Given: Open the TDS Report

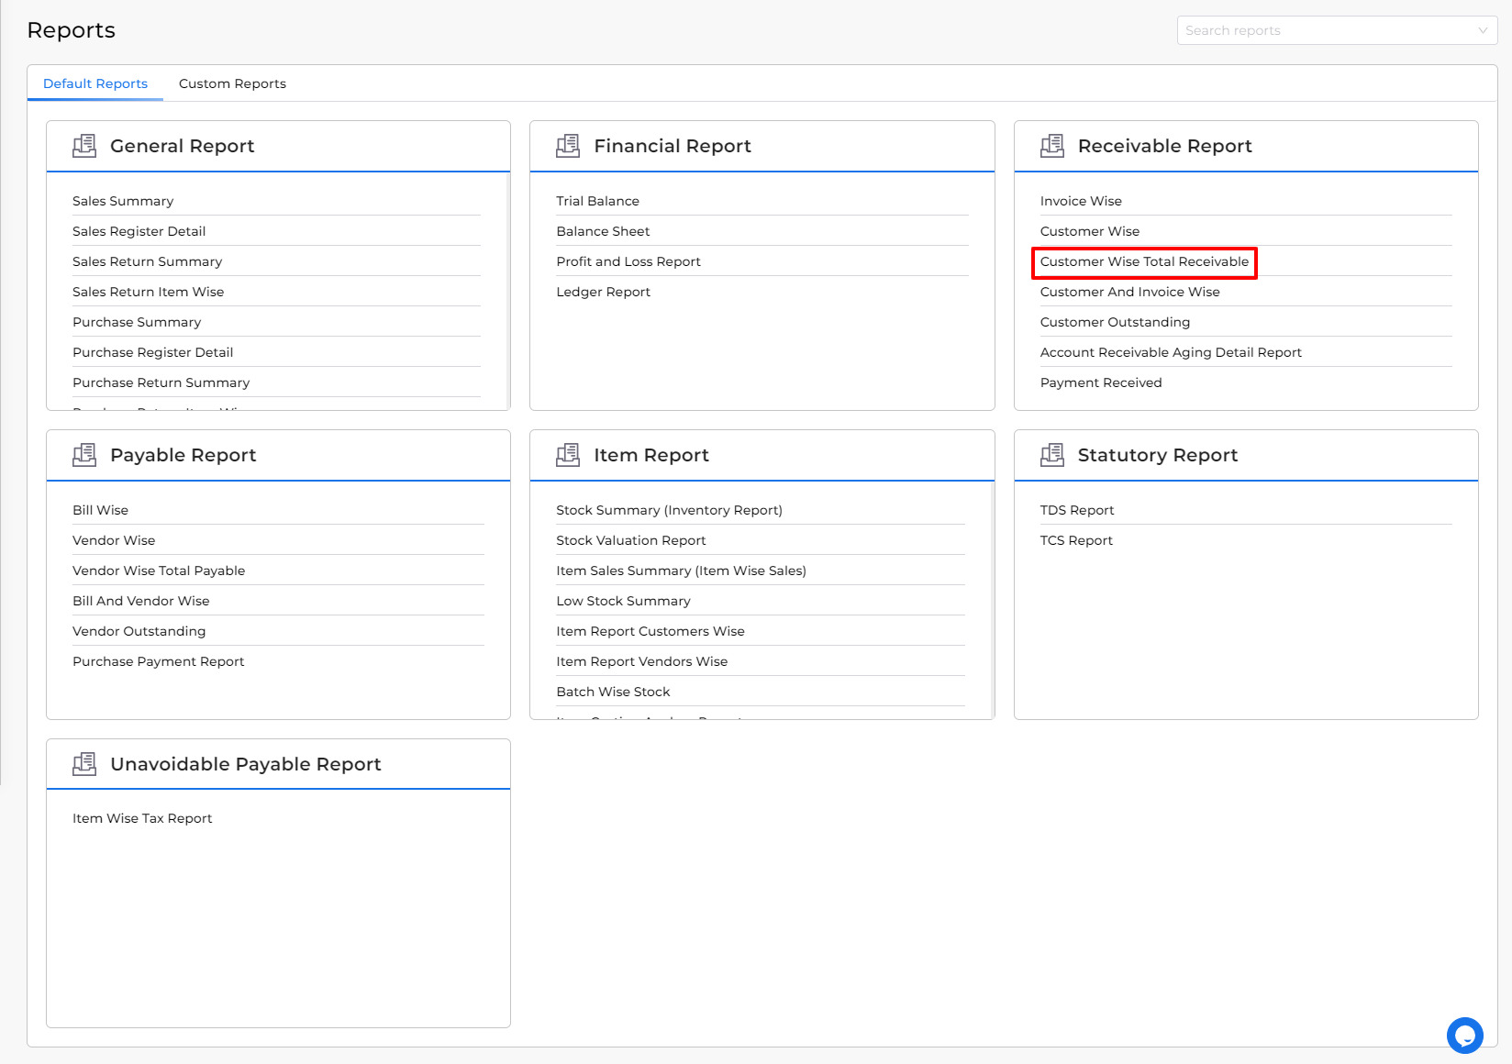Looking at the screenshot, I should coord(1077,510).
